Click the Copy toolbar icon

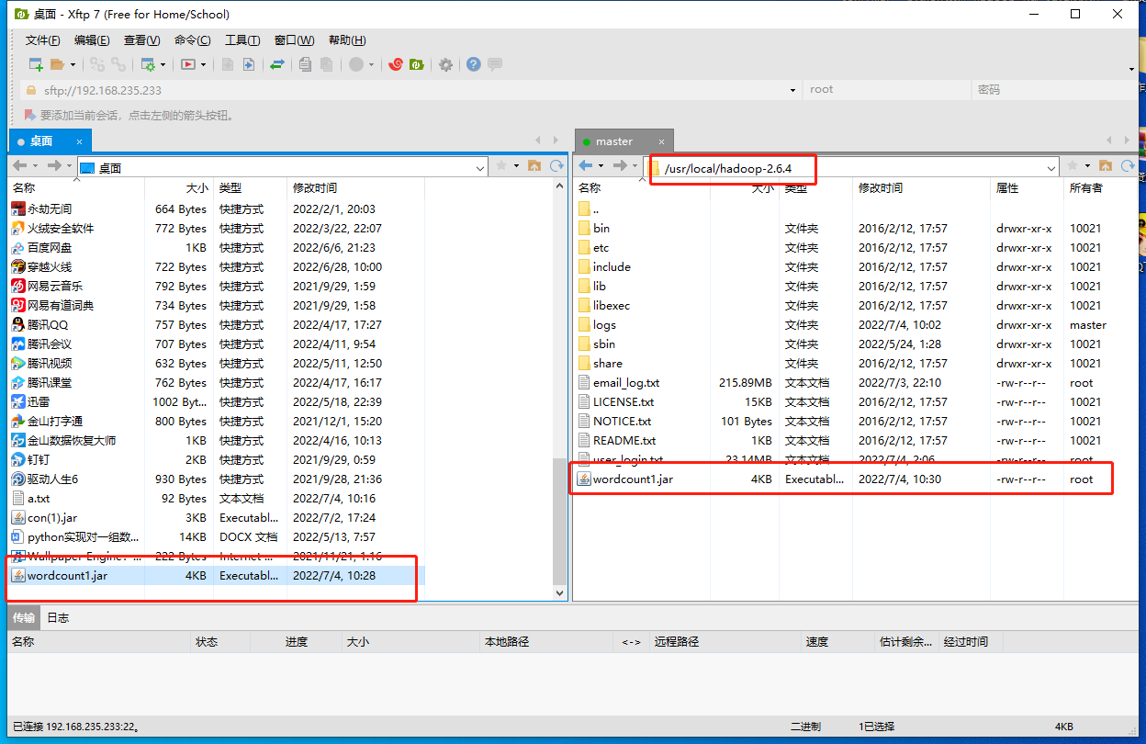pyautogui.click(x=306, y=64)
